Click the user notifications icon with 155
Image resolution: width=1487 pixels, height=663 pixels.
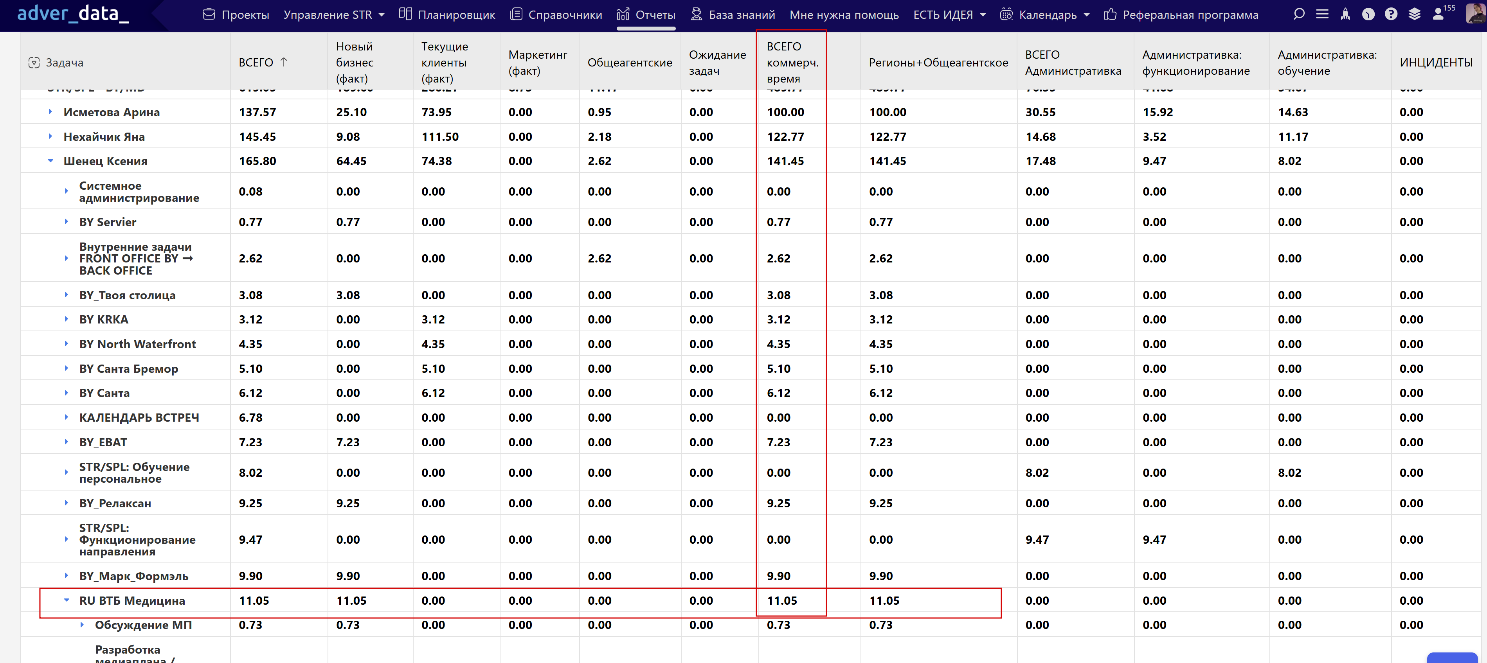point(1439,14)
